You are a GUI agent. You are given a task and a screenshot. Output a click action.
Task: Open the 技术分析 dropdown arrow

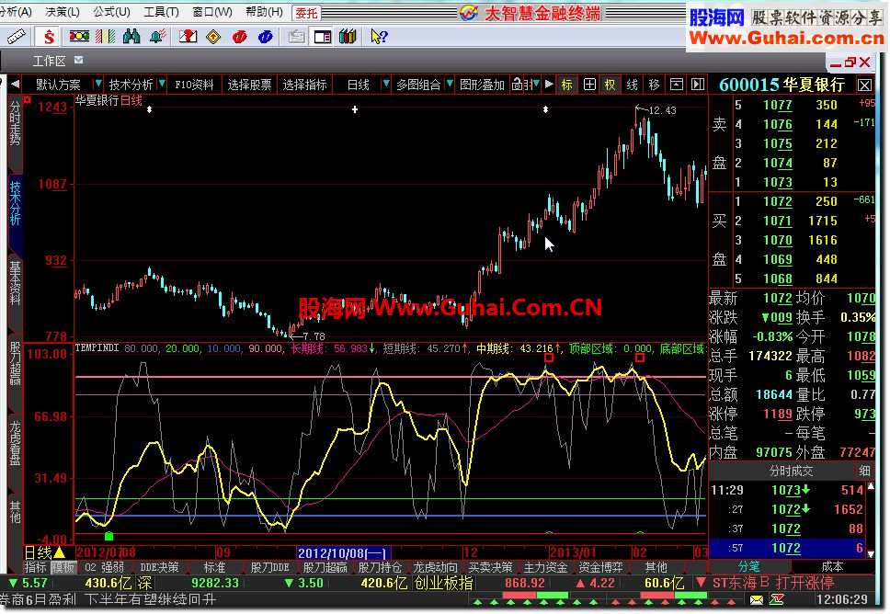click(163, 84)
